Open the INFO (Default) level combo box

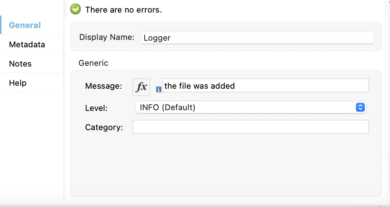coord(244,108)
